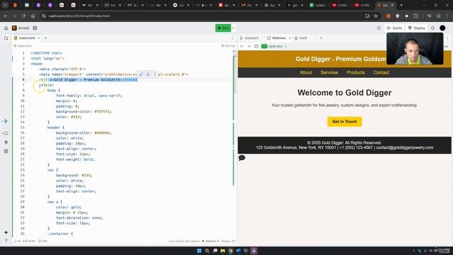Open a new browser tab
The image size is (453, 255).
pyautogui.click(x=401, y=5)
